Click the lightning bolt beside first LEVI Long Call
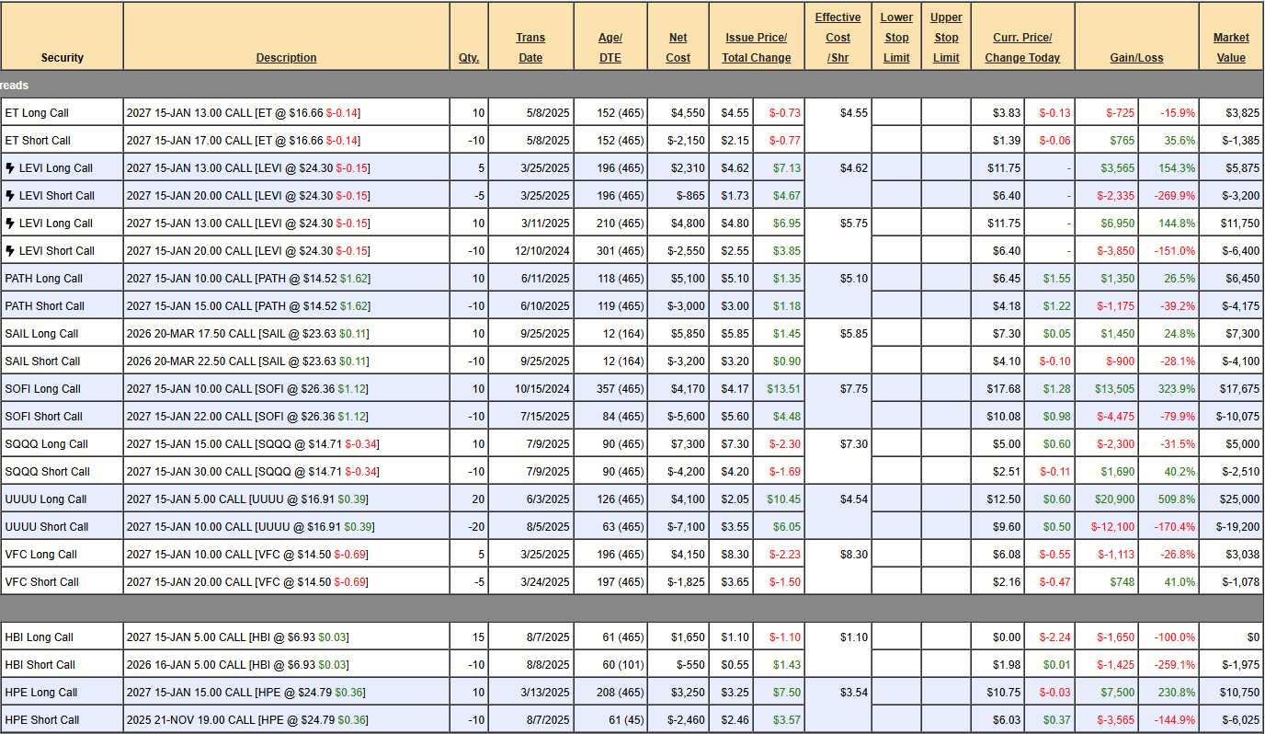The height and width of the screenshot is (734, 1265). click(x=10, y=168)
